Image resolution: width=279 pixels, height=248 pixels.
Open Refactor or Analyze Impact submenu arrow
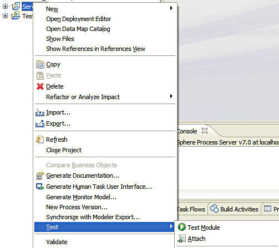[x=171, y=96]
